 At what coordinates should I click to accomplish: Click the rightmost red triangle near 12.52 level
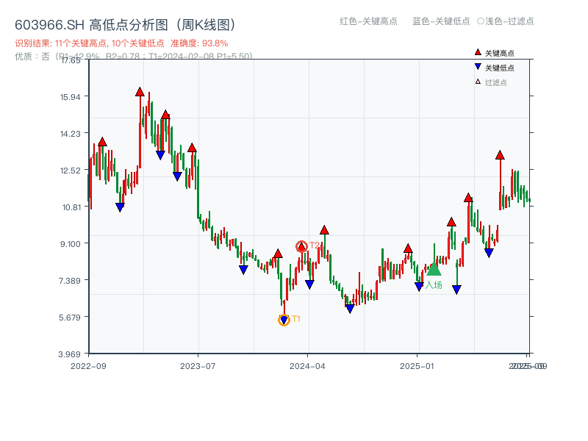(499, 156)
